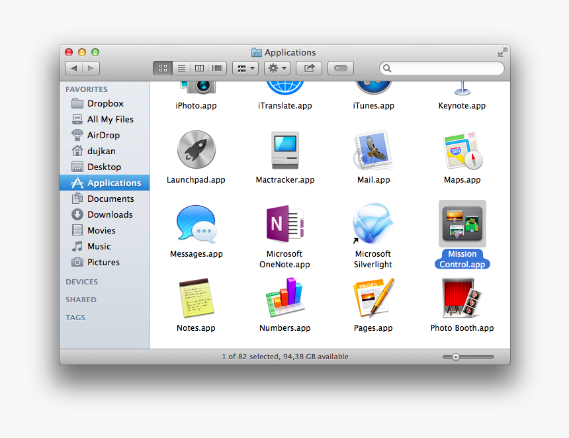Close the Finder window with red button
The height and width of the screenshot is (438, 569).
[69, 52]
